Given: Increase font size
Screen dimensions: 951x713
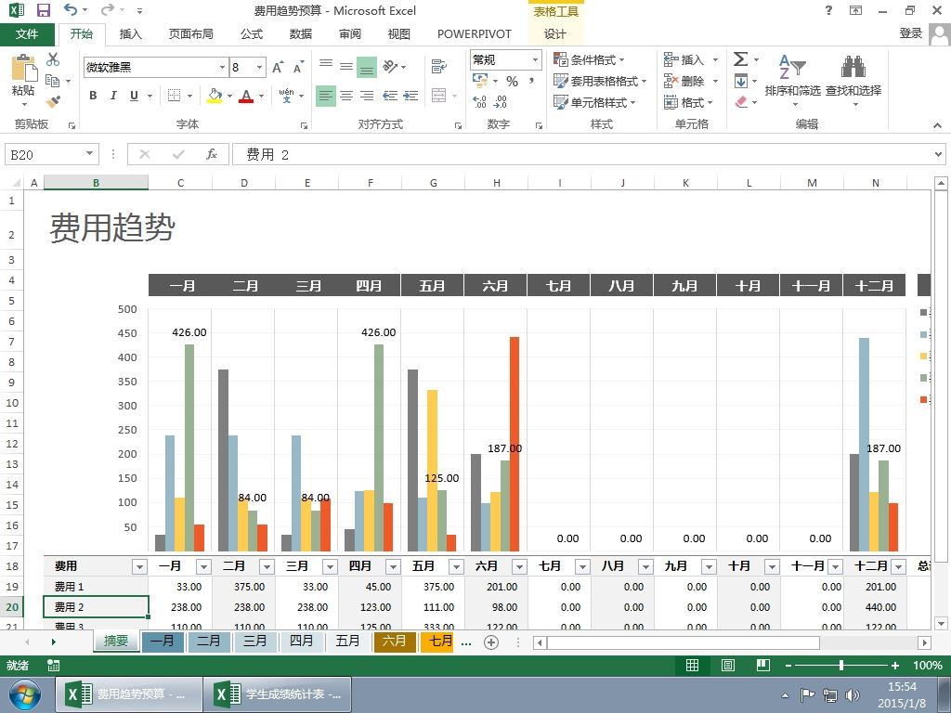Looking at the screenshot, I should [278, 67].
